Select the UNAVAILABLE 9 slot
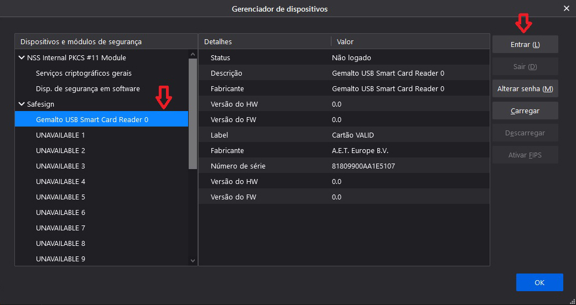The width and height of the screenshot is (576, 305). coord(101,259)
